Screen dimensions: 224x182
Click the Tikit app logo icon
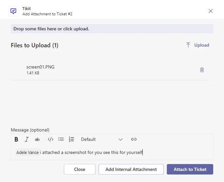coord(13,11)
